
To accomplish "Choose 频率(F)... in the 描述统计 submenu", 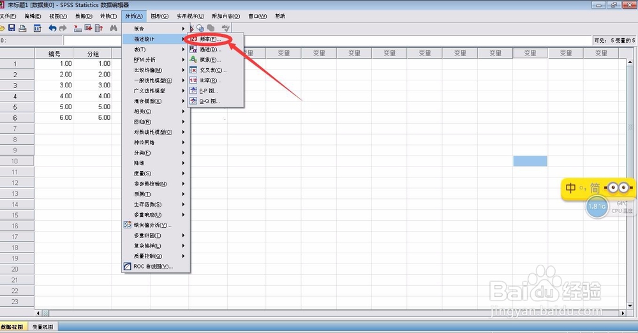I will coord(215,39).
